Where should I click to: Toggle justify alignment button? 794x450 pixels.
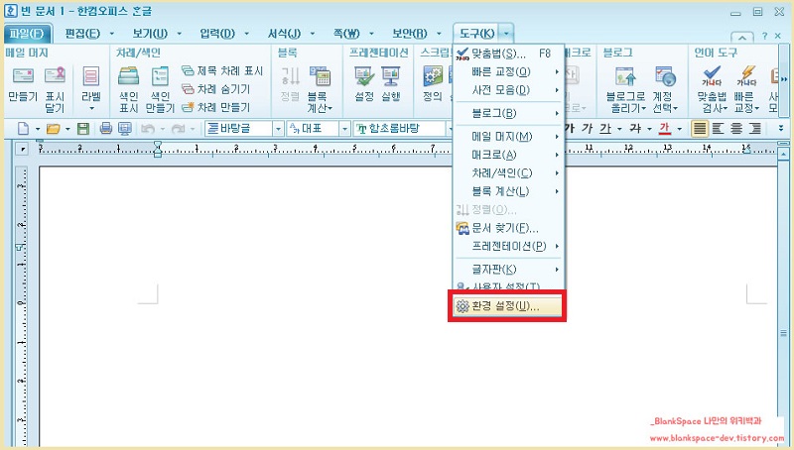700,129
